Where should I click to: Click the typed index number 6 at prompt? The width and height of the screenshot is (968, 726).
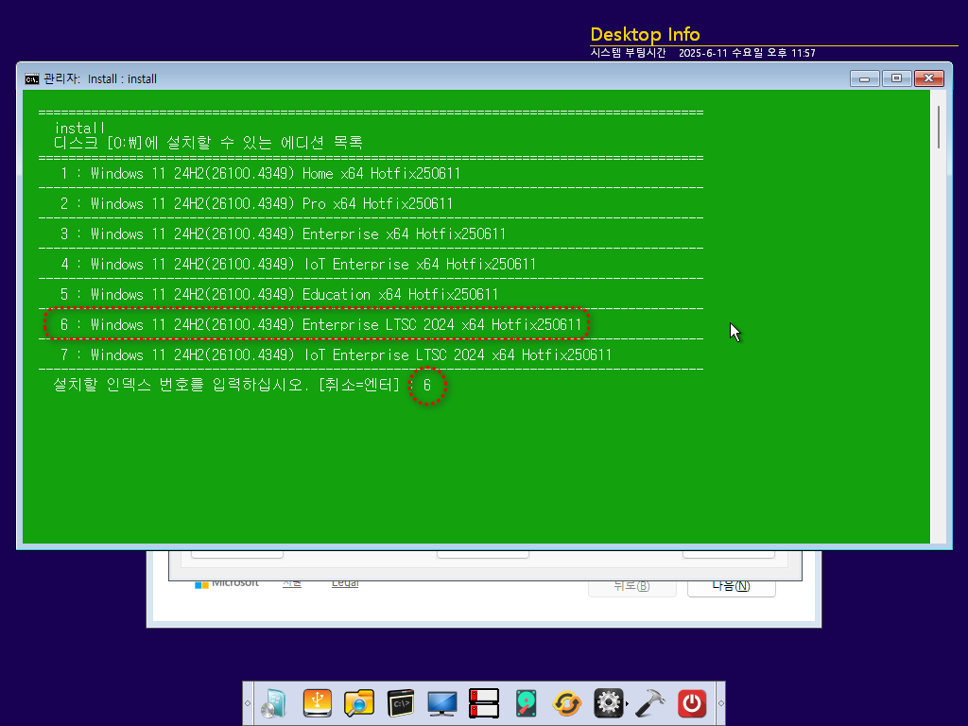pos(427,386)
